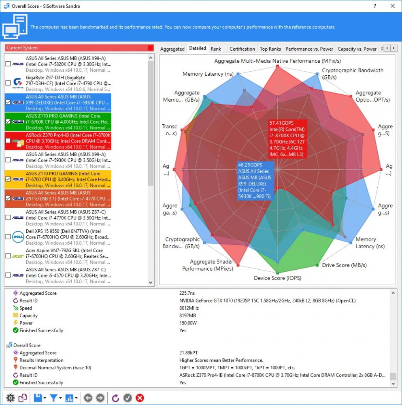Switch to the Top Ranks tab
402x405 pixels.
coord(270,49)
